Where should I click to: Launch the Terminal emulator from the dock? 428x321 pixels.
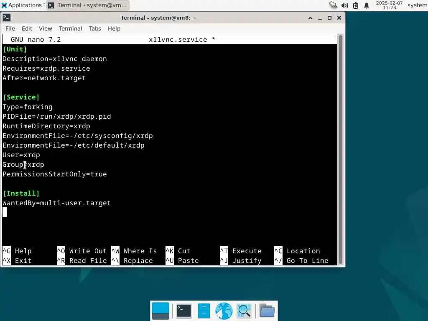point(184,311)
